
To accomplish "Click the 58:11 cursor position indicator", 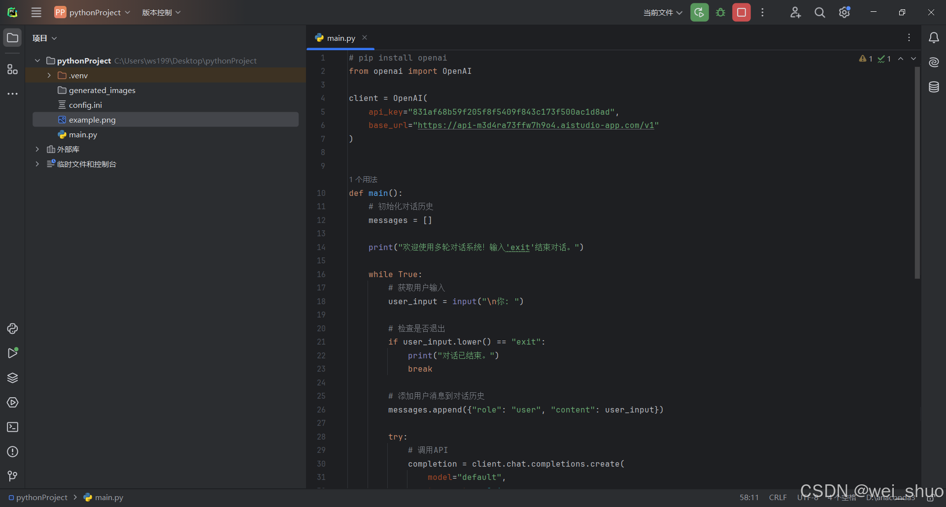I will pyautogui.click(x=749, y=498).
